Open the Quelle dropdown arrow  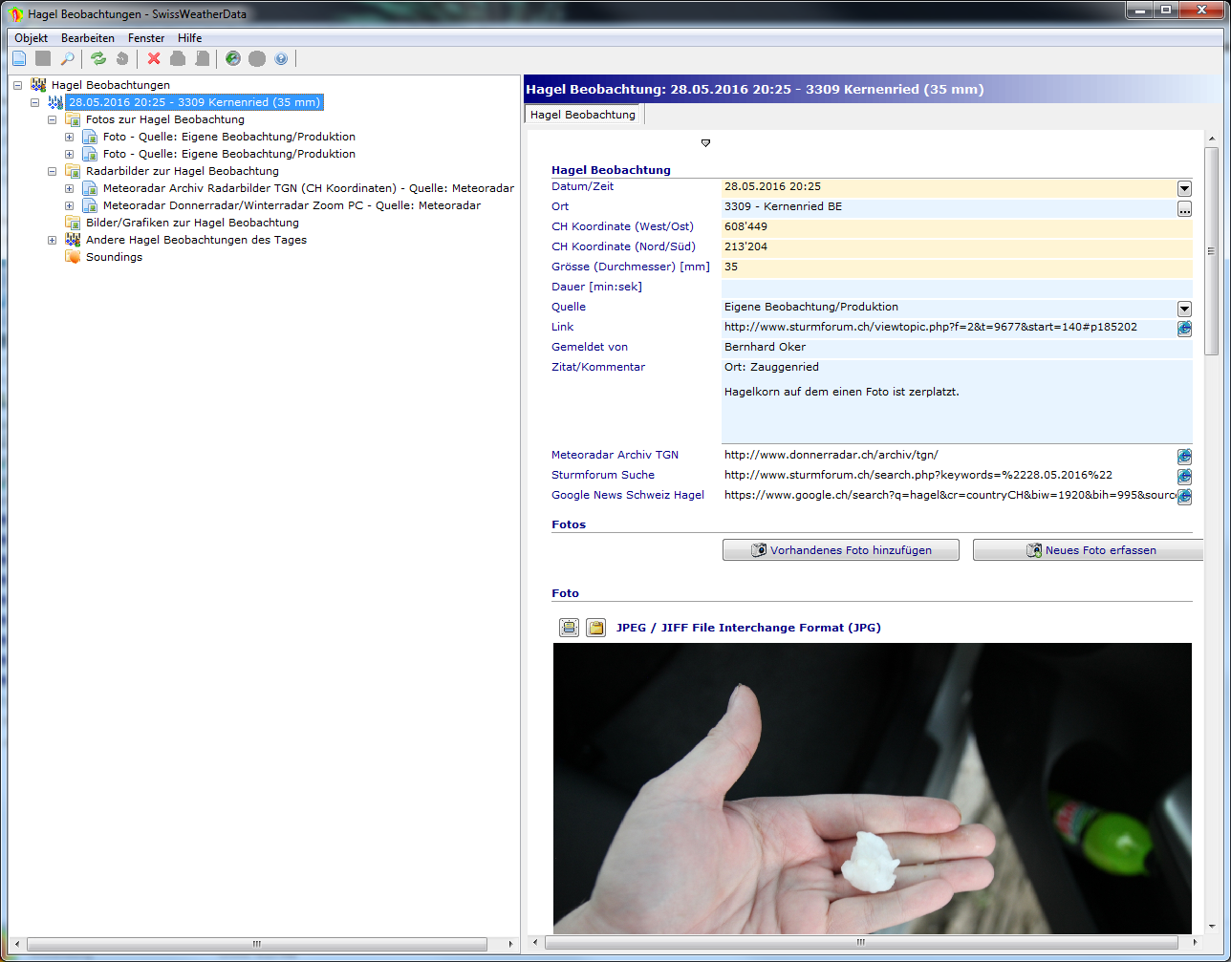pyautogui.click(x=1184, y=308)
